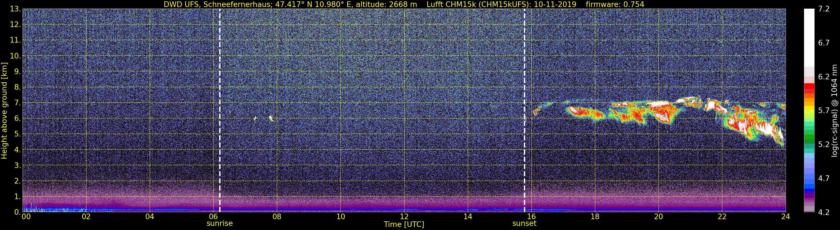This screenshot has width=840, height=230.
Task: Click the time tick label '12'
Action: pos(404,217)
